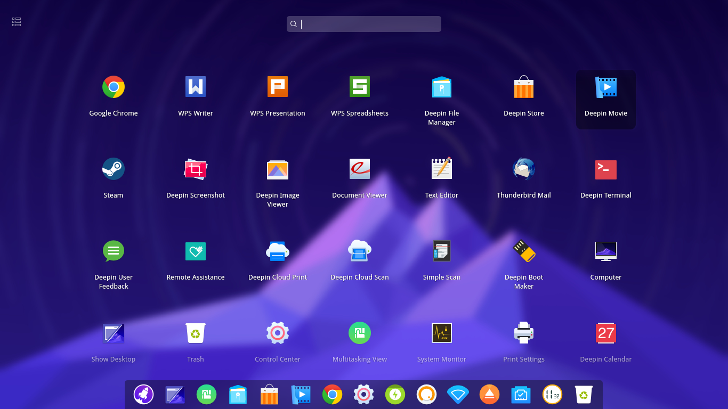728x409 pixels.
Task: Launch Deepin Movie from the launcher grid
Action: click(x=605, y=87)
